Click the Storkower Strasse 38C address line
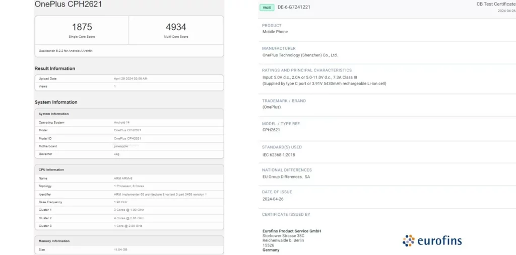516x255 pixels. (283, 235)
